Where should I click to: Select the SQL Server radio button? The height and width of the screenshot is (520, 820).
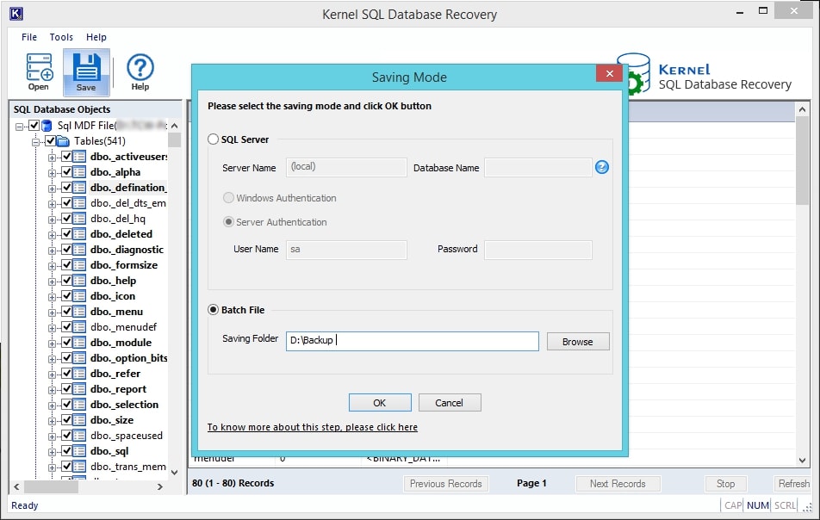click(214, 139)
